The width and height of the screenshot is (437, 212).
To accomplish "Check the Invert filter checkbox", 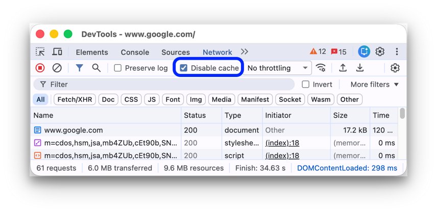I will [306, 85].
